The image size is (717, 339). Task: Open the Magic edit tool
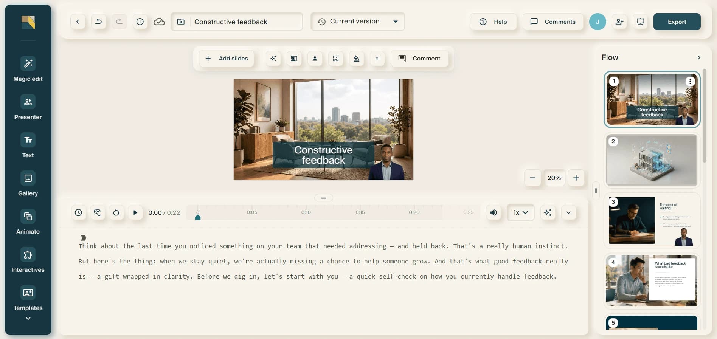[28, 69]
